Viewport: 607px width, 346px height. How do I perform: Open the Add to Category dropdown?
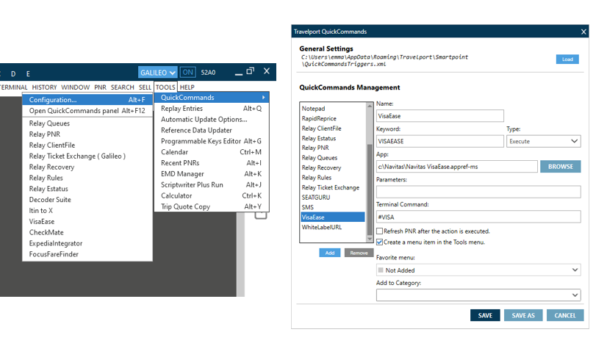(x=478, y=295)
